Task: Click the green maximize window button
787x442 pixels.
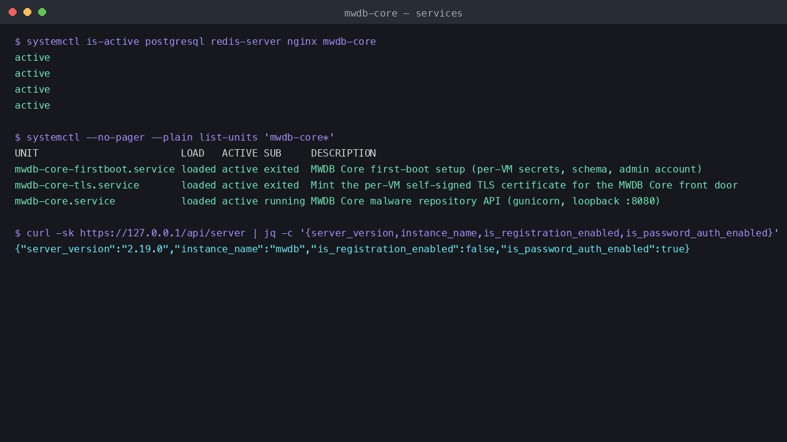Action: pyautogui.click(x=42, y=12)
